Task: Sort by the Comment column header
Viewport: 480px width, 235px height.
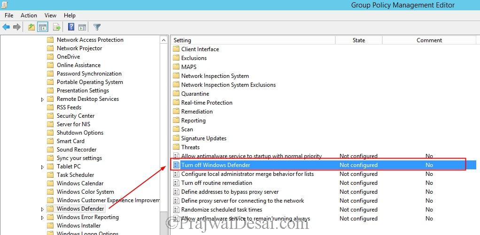Action: [429, 40]
